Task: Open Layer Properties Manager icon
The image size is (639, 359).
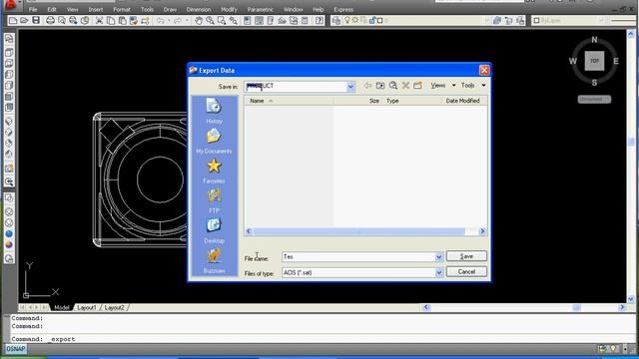Action: [336, 20]
